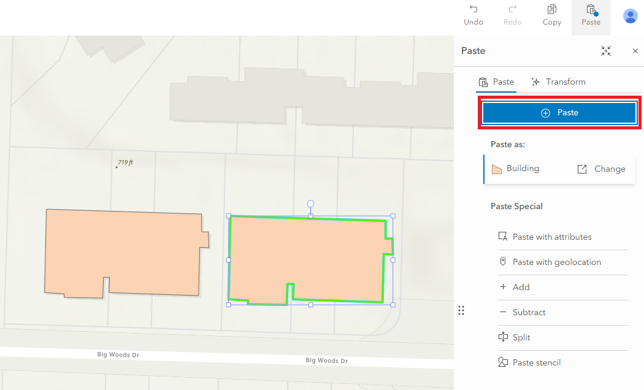The width and height of the screenshot is (644, 390).
Task: Click the Paste stencil icon
Action: tap(502, 362)
